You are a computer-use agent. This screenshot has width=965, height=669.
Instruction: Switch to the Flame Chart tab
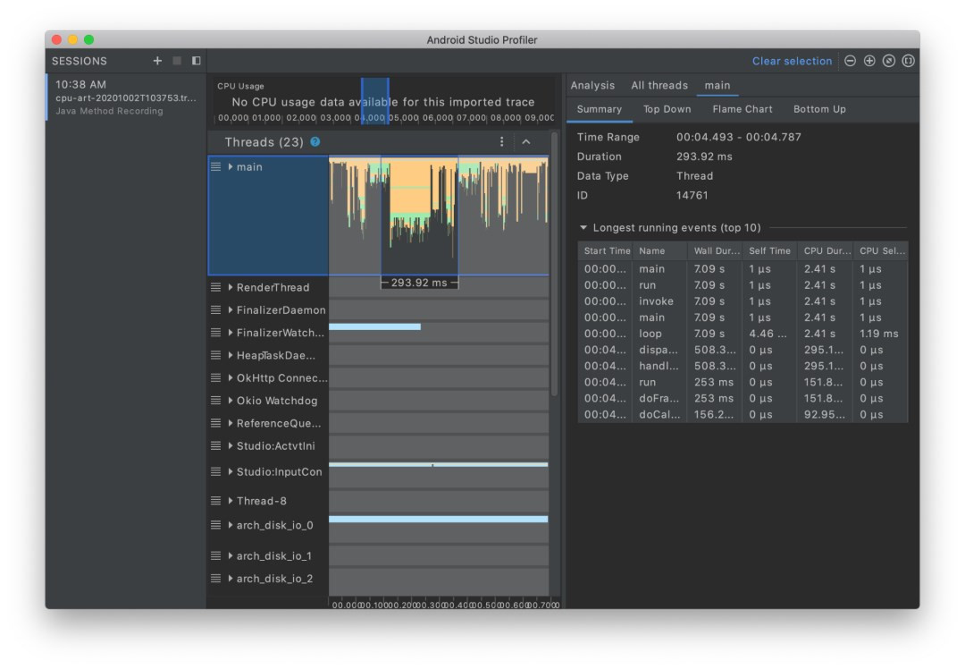pyautogui.click(x=742, y=108)
